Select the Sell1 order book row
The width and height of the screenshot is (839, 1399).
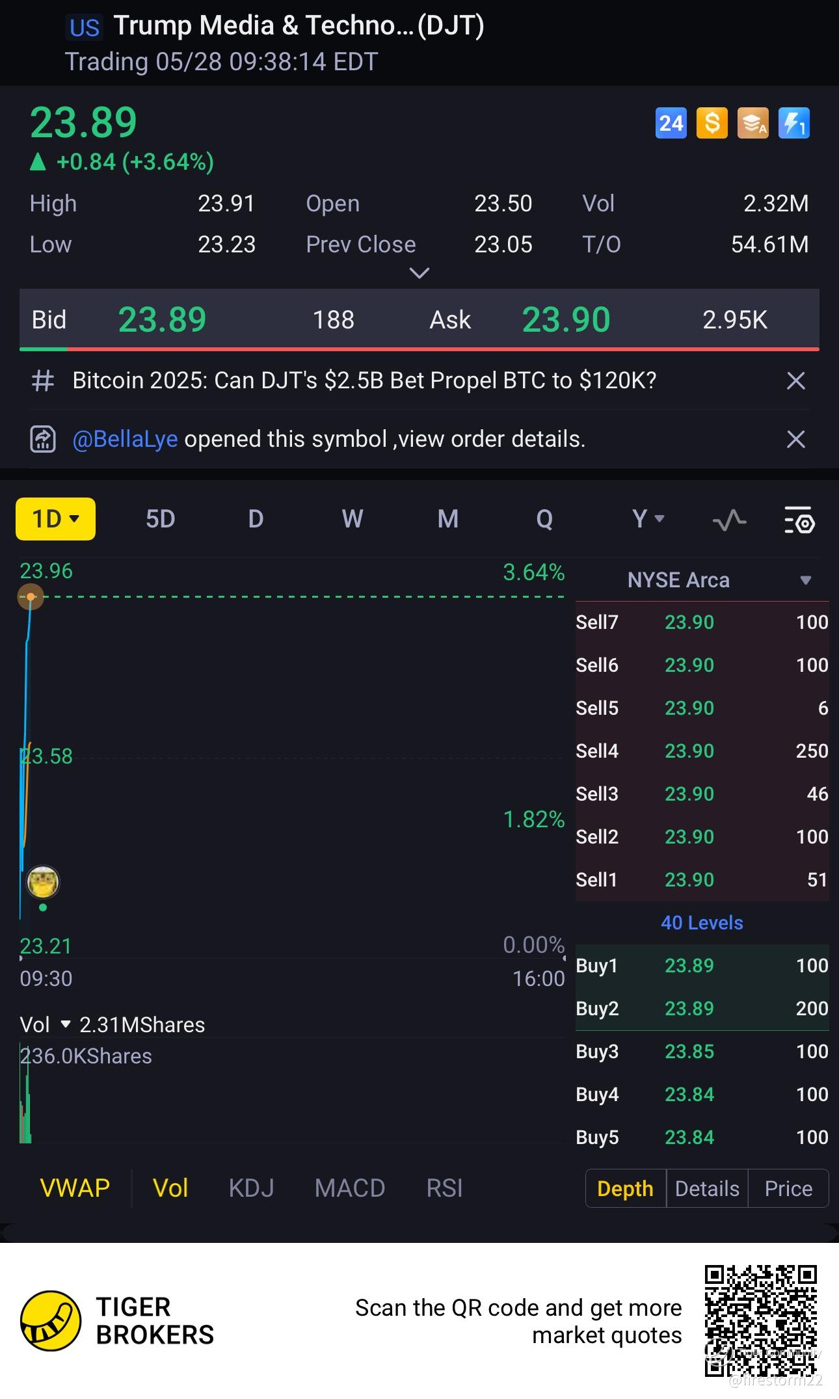click(702, 880)
